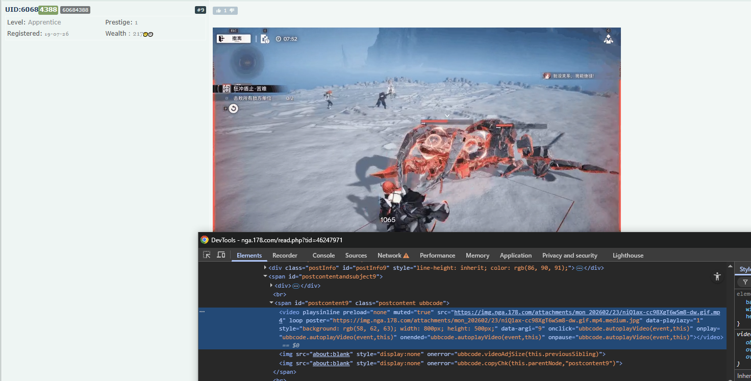Viewport: 751px width, 381px height.
Task: Switch to the Elements tab
Action: (249, 256)
